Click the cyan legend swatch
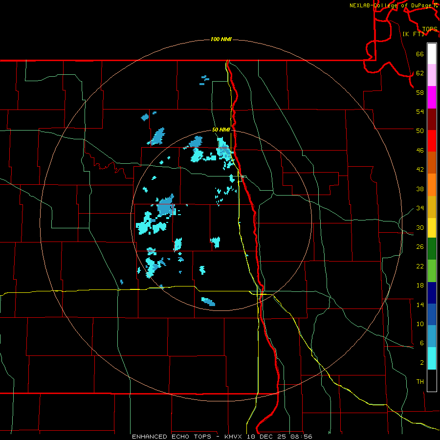 point(432,358)
